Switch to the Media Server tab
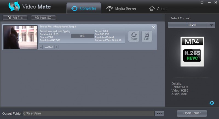 [x=121, y=8]
